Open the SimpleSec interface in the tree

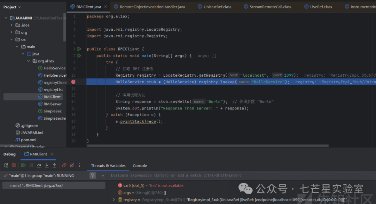pos(50,111)
